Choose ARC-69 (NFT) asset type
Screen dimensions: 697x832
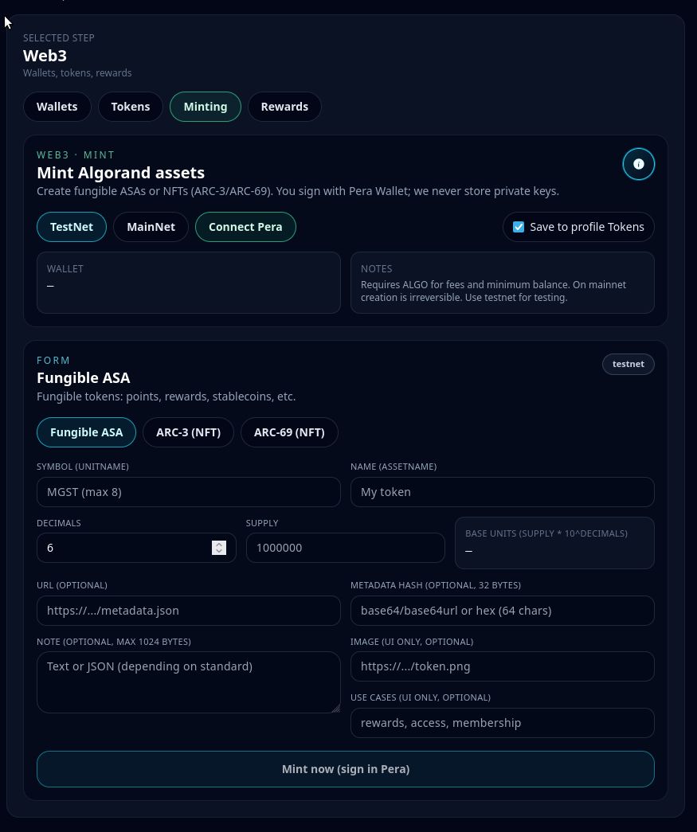tap(289, 432)
